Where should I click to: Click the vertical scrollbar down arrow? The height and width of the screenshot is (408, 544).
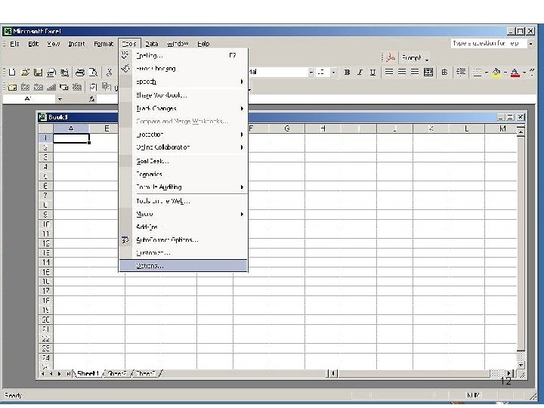(521, 365)
